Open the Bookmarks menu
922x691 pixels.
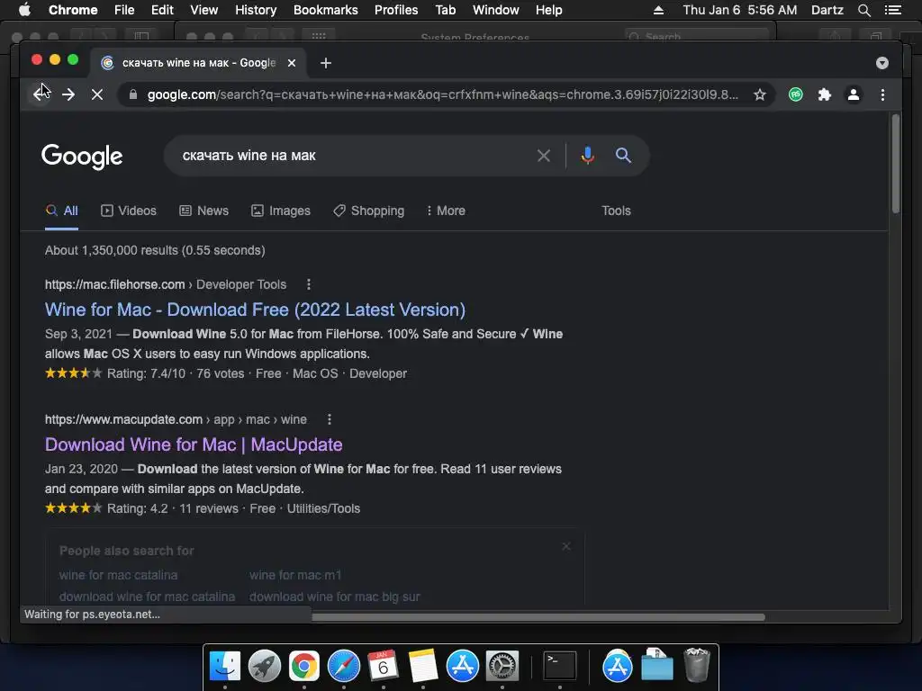coord(326,10)
